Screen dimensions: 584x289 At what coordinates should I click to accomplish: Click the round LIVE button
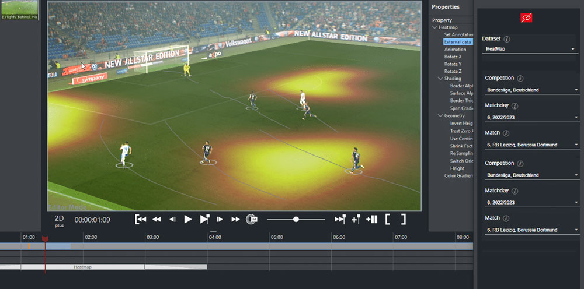[x=252, y=219]
